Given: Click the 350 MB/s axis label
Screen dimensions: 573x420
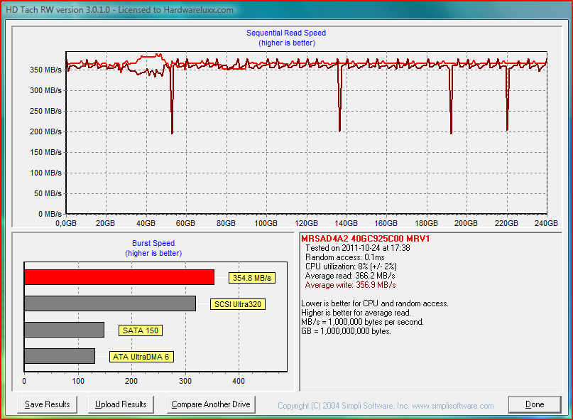Looking at the screenshot, I should click(x=45, y=70).
